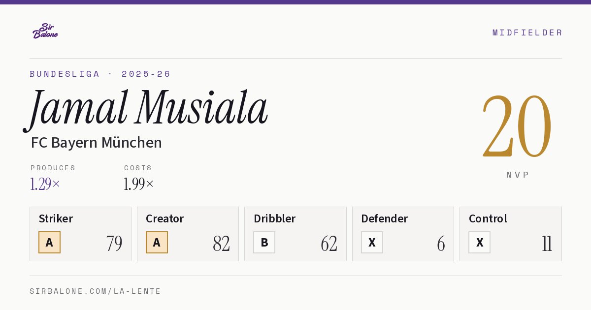The width and height of the screenshot is (591, 310).
Task: Select the Creator stat card
Action: pyautogui.click(x=188, y=234)
